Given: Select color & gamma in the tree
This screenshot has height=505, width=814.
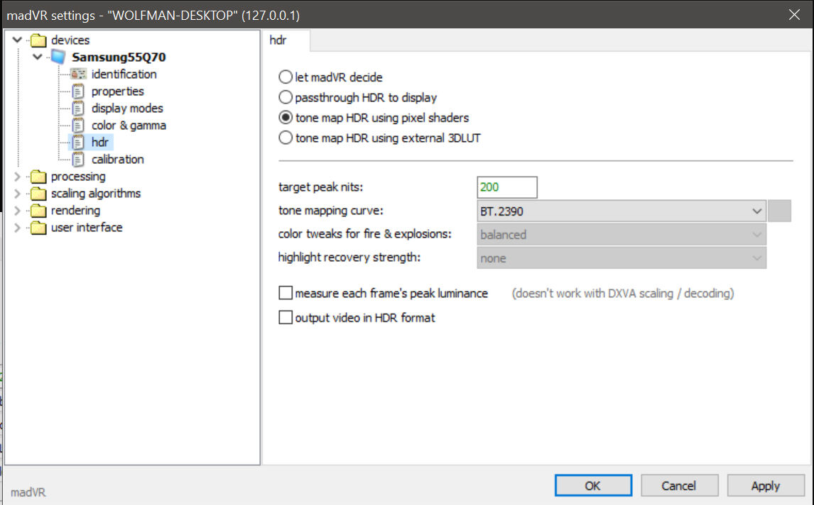Looking at the screenshot, I should tap(129, 126).
